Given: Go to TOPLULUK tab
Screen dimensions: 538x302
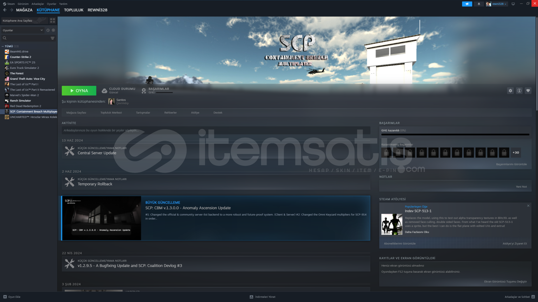Looking at the screenshot, I should pos(74,10).
